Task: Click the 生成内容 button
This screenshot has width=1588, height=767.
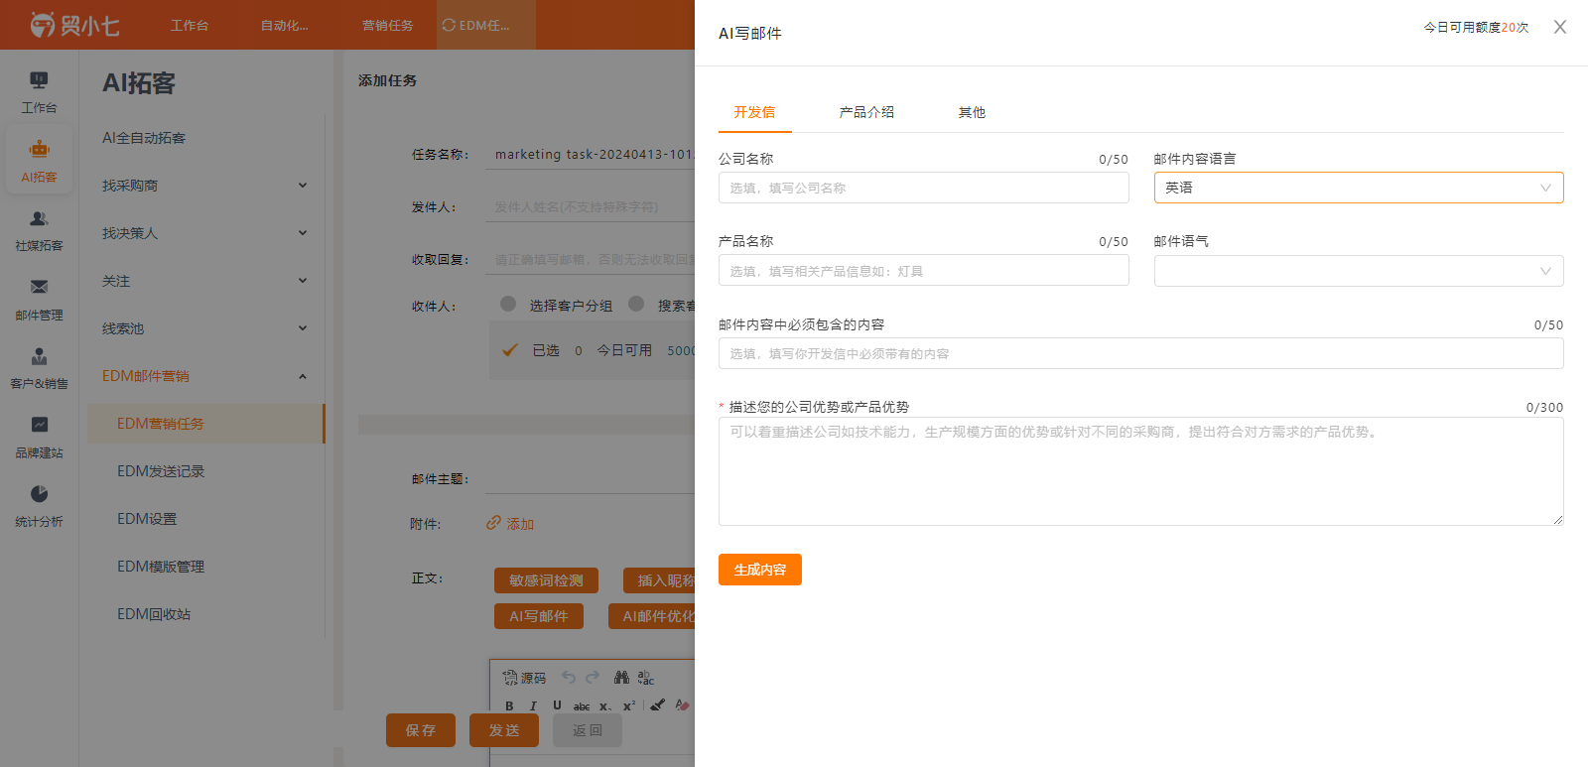Action: (x=760, y=570)
